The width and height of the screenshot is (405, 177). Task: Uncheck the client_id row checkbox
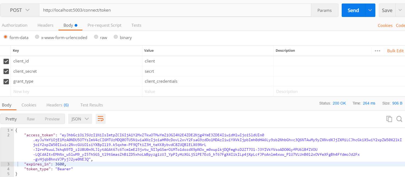[6, 61]
